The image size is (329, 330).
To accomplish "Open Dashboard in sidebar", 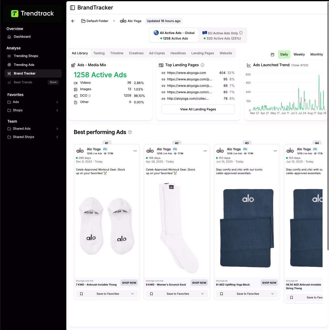I will [x=33, y=36].
